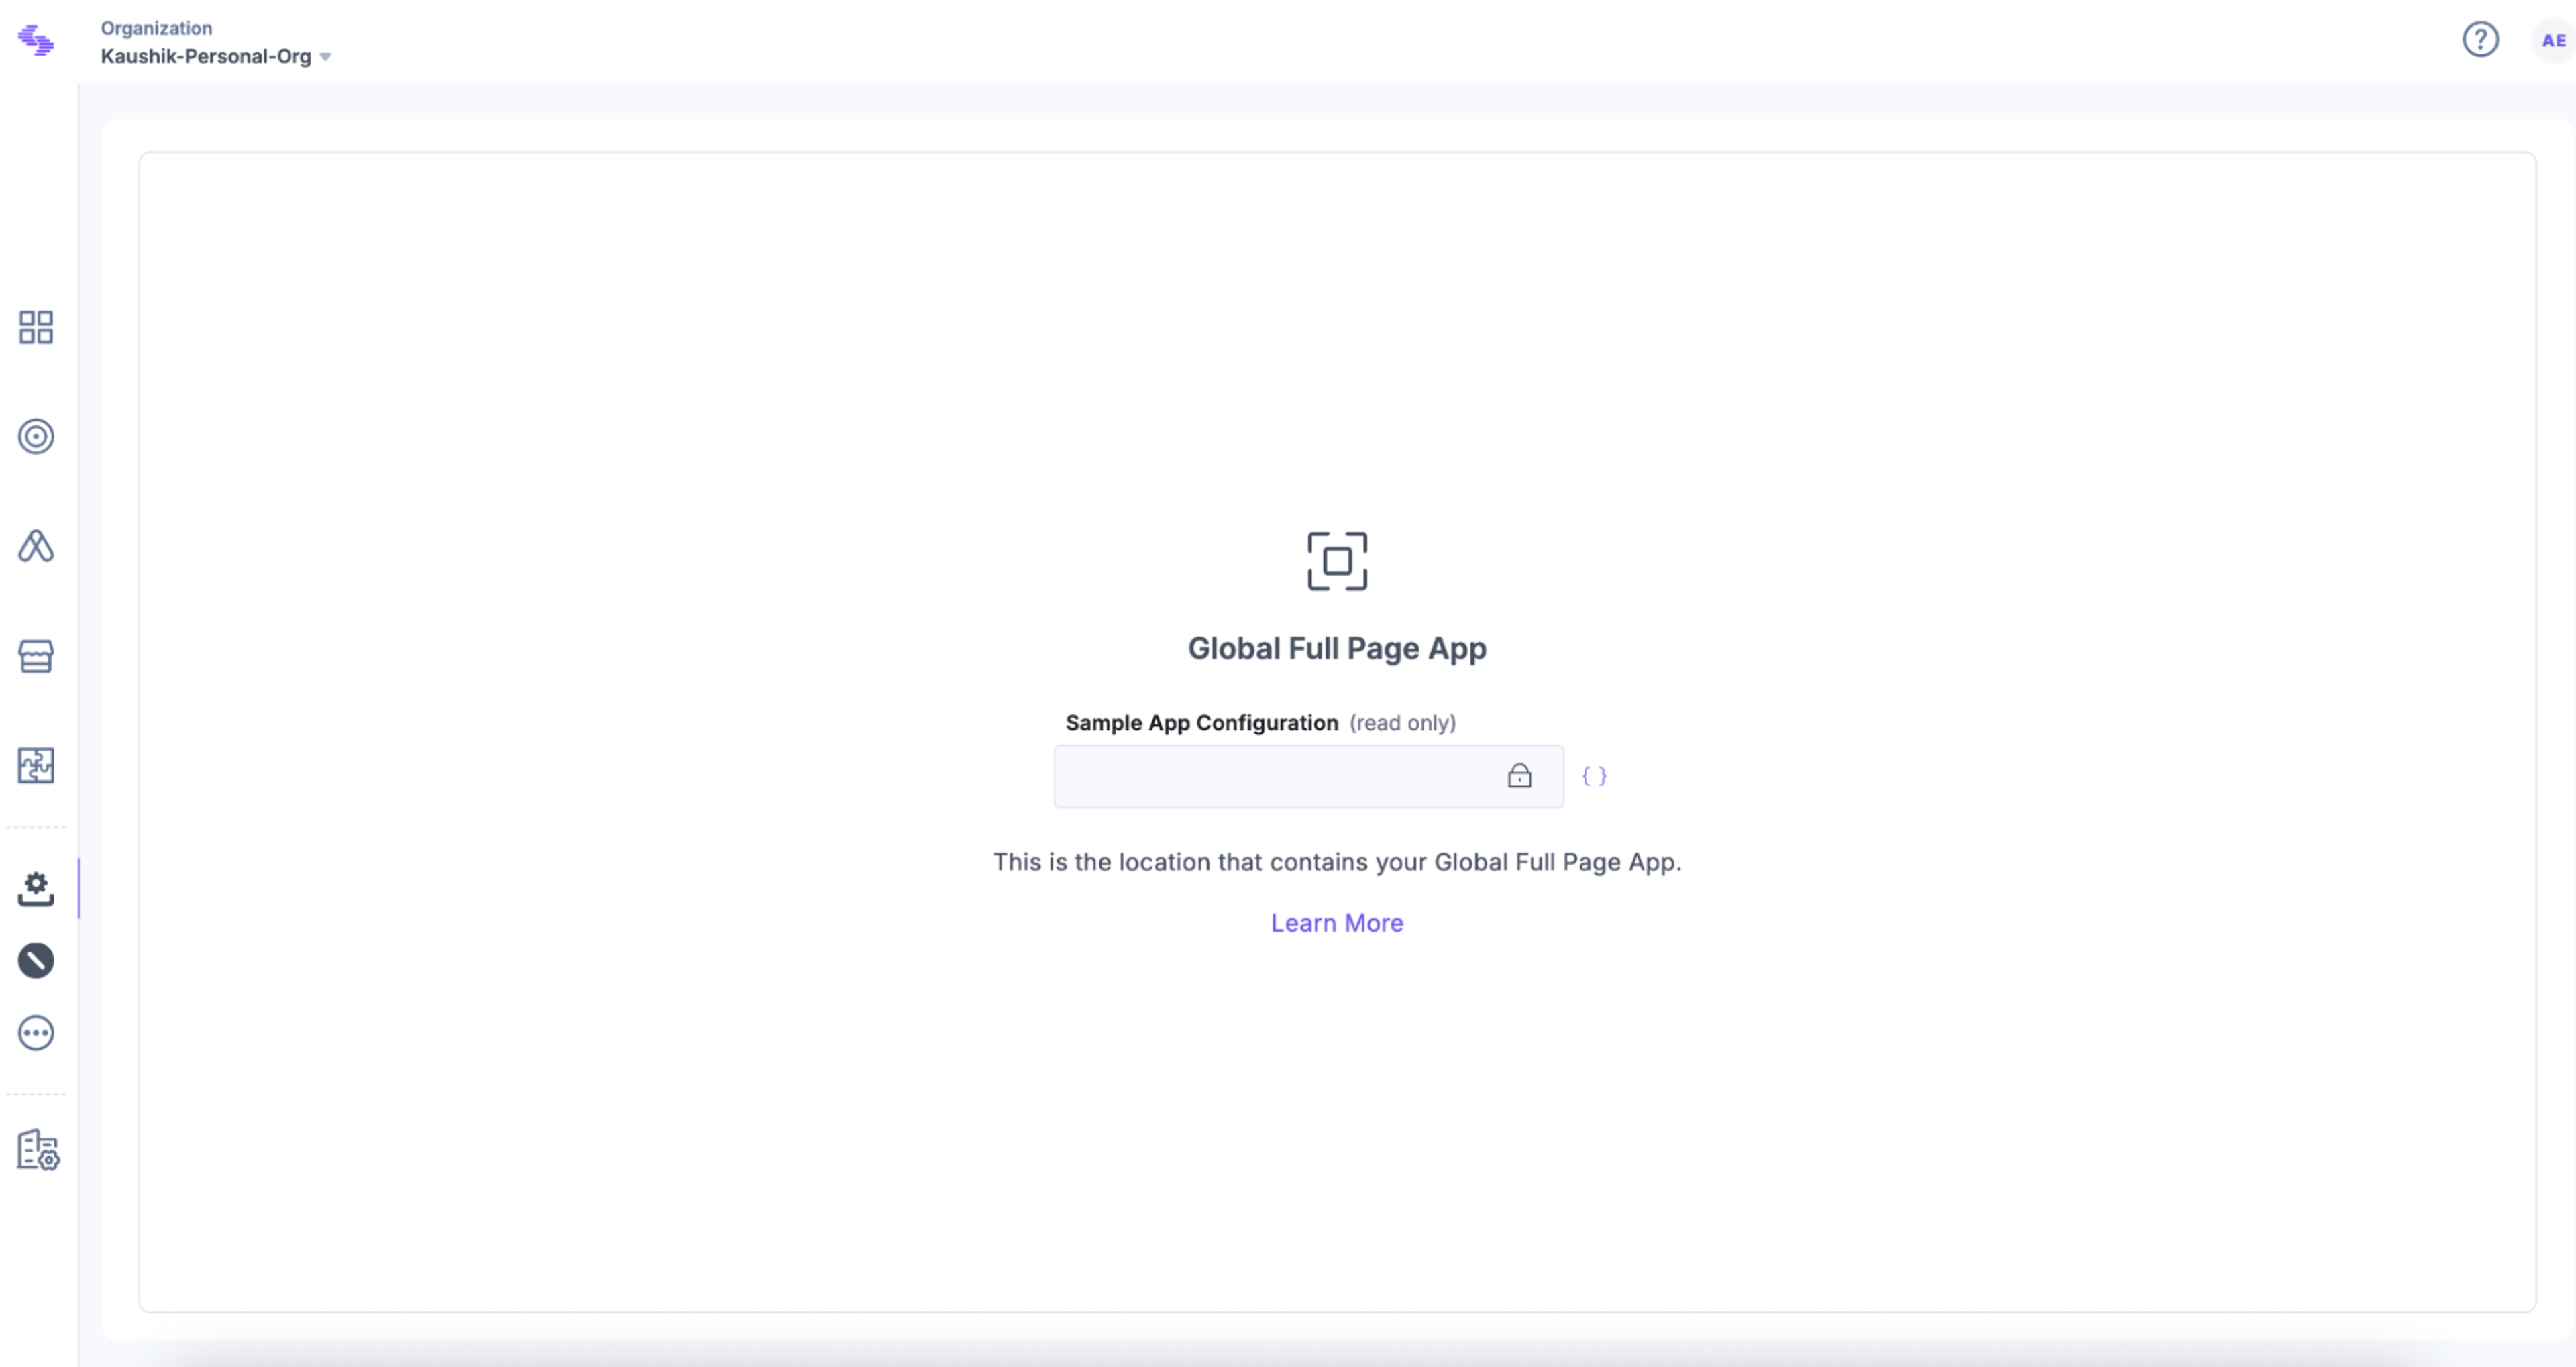
Task: Open the Learn More link
Action: coord(1337,923)
